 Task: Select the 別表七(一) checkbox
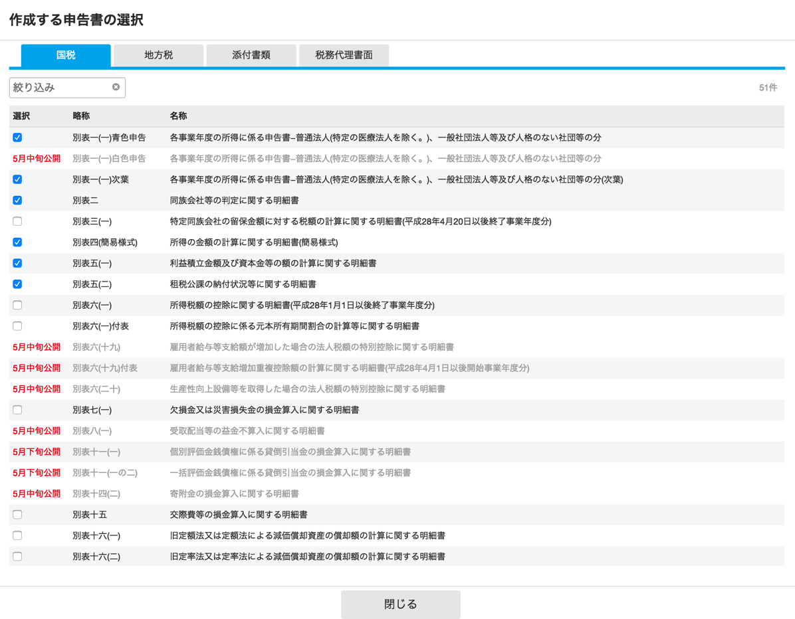[x=17, y=410]
